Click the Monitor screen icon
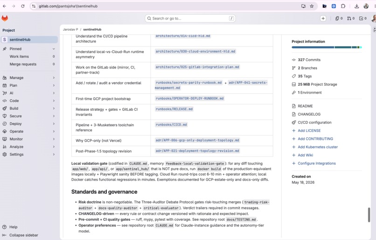This screenshot has height=240, width=376. 5,139
